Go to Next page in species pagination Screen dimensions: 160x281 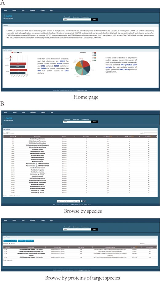pos(74,201)
